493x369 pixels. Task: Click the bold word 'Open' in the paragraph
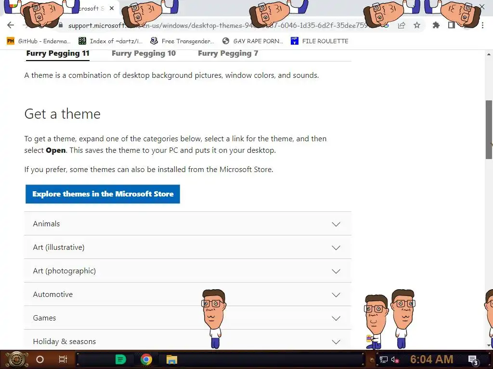click(56, 150)
